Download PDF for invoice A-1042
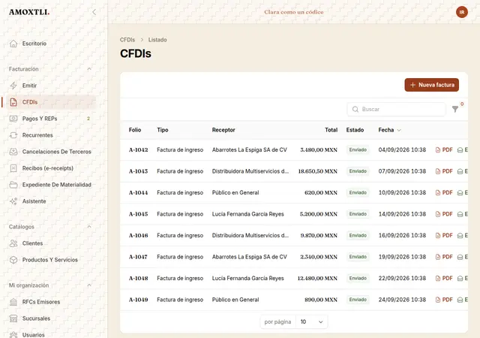This screenshot has width=480, height=338. coord(444,149)
